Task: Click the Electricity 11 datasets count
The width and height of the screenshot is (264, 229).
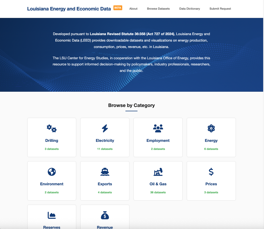Action: coord(105,149)
